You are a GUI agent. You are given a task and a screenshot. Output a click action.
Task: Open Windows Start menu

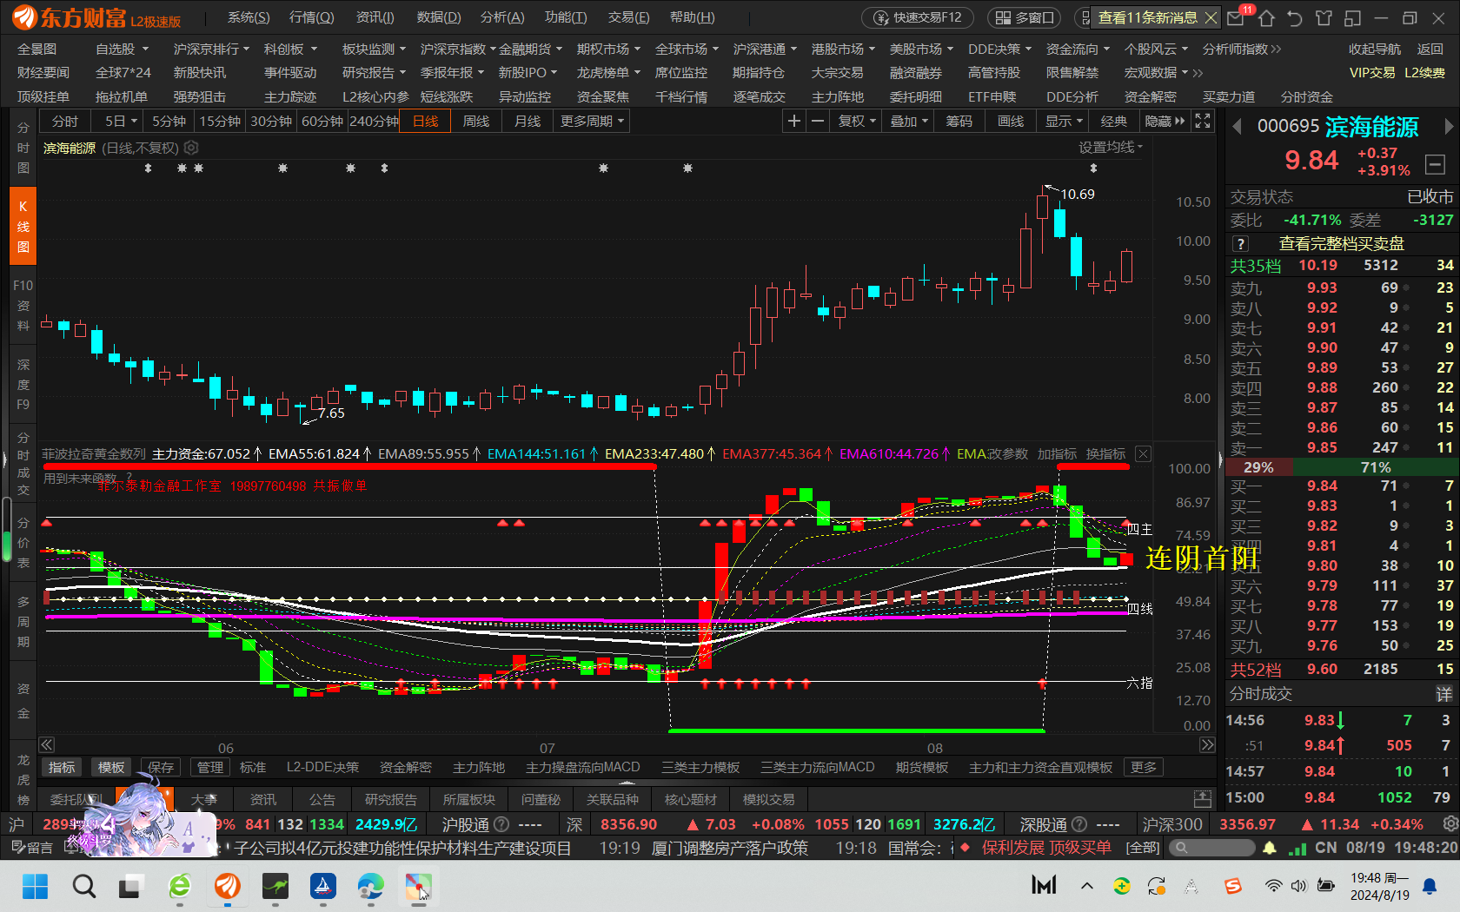[35, 887]
